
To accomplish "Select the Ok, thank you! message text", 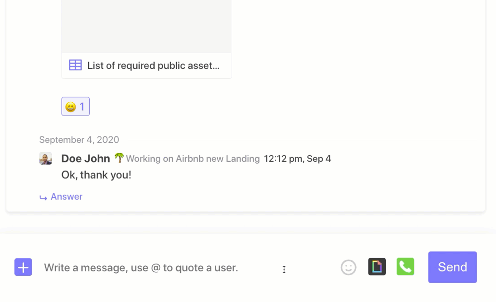I will pos(96,175).
